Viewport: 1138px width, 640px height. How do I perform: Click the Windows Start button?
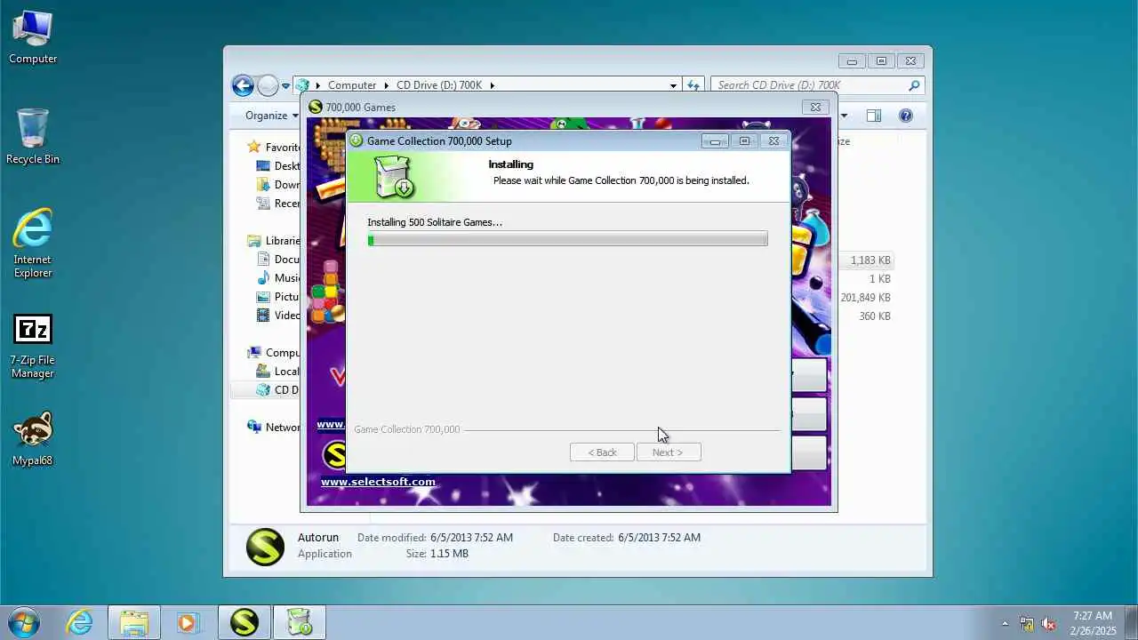tap(24, 622)
